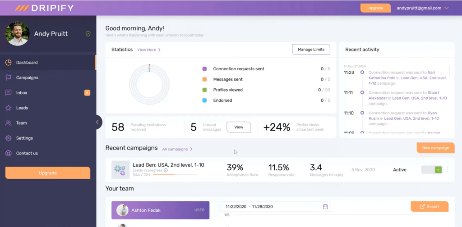
Task: Click the Recent activity scrollbar
Action: click(449, 71)
